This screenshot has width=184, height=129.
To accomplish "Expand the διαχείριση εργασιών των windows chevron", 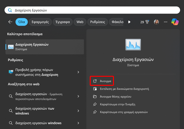I will pos(78,111).
